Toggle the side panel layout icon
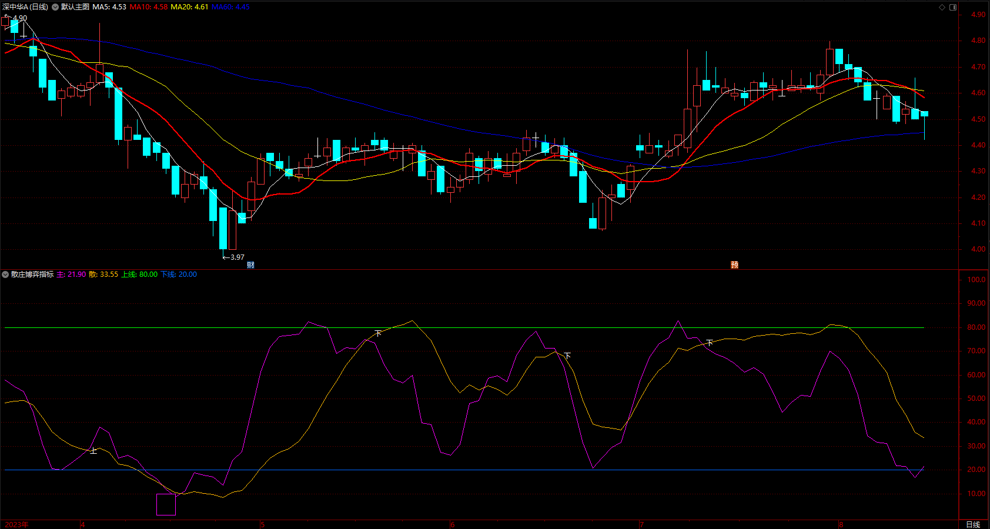990x529 pixels. (x=953, y=7)
